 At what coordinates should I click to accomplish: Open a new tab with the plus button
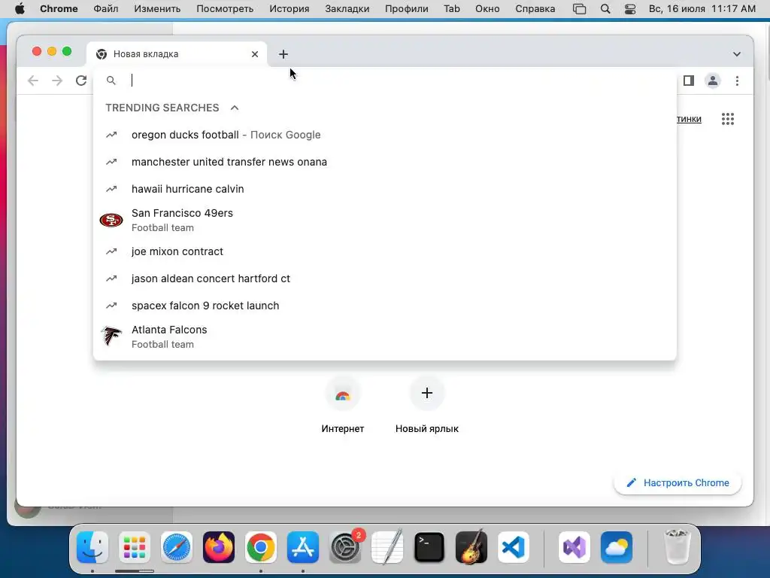[283, 54]
